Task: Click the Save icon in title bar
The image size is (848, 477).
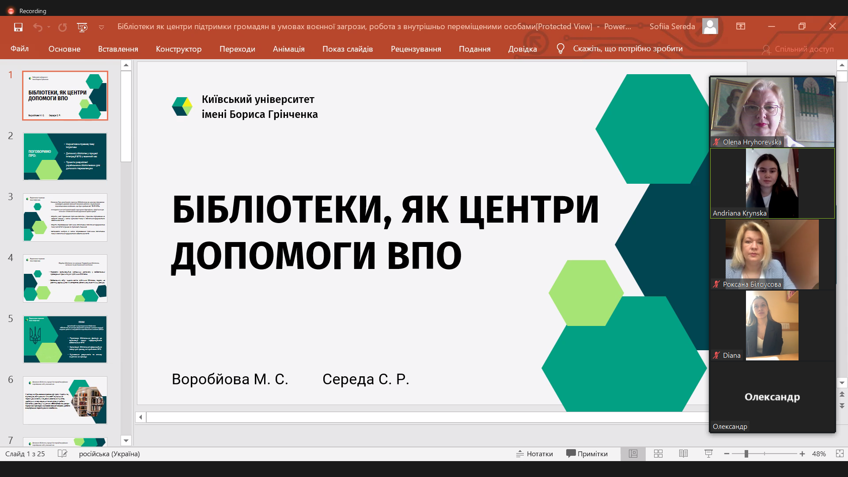Action: tap(18, 27)
